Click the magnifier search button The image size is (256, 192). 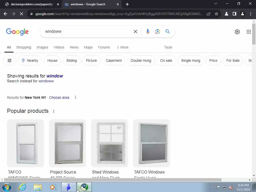click(167, 31)
